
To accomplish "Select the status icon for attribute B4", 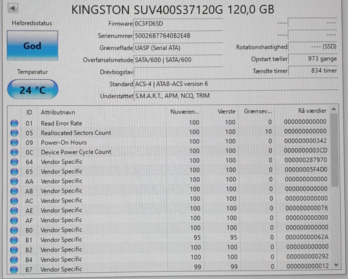I will point(14,259).
